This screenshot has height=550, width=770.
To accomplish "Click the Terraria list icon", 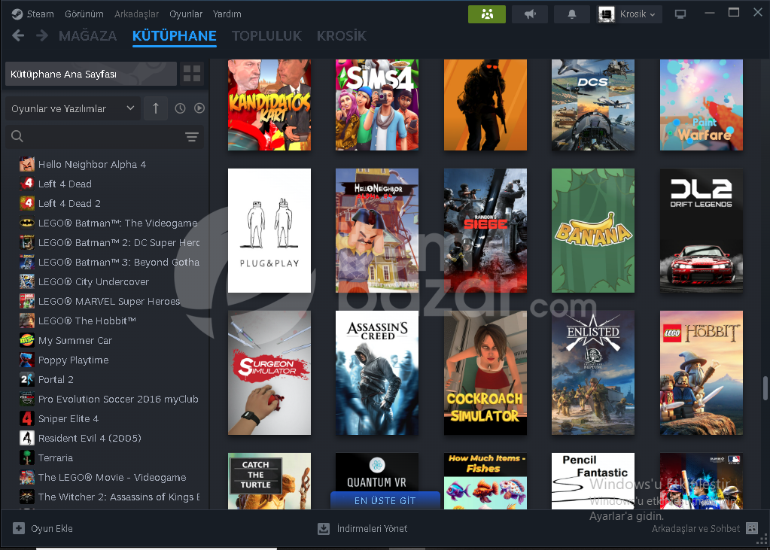I will coord(27,457).
